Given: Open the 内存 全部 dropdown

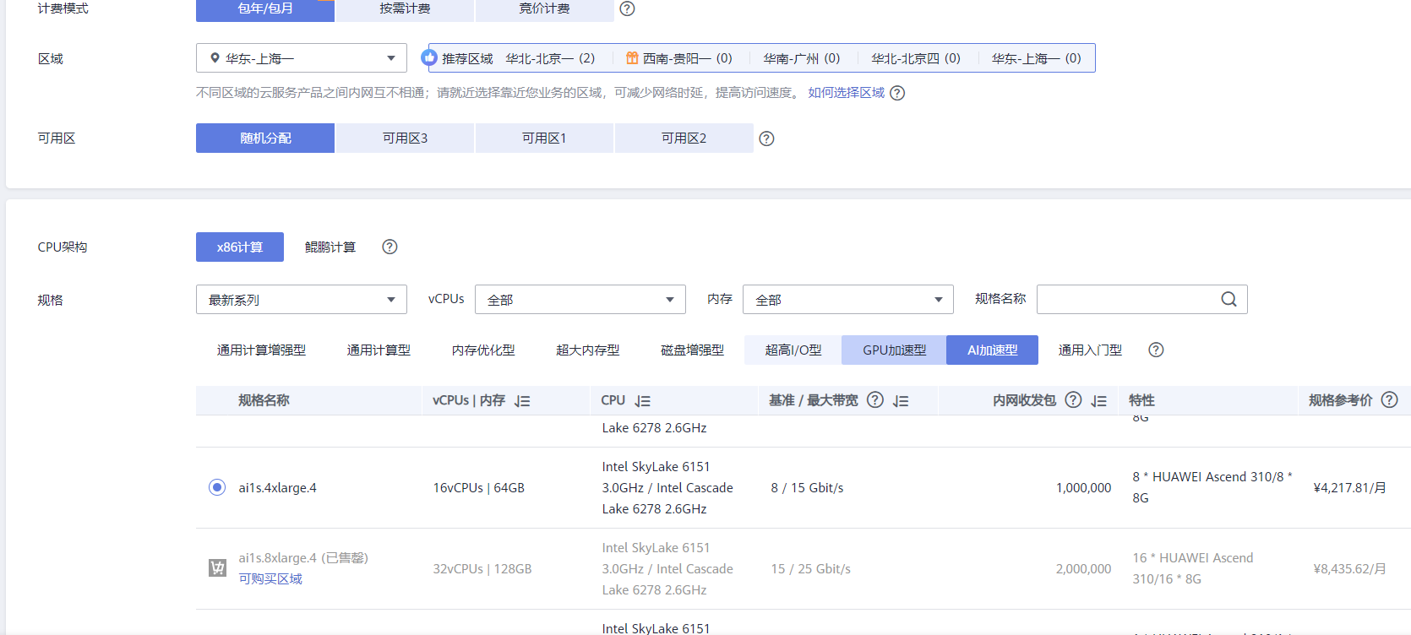Looking at the screenshot, I should 847,300.
